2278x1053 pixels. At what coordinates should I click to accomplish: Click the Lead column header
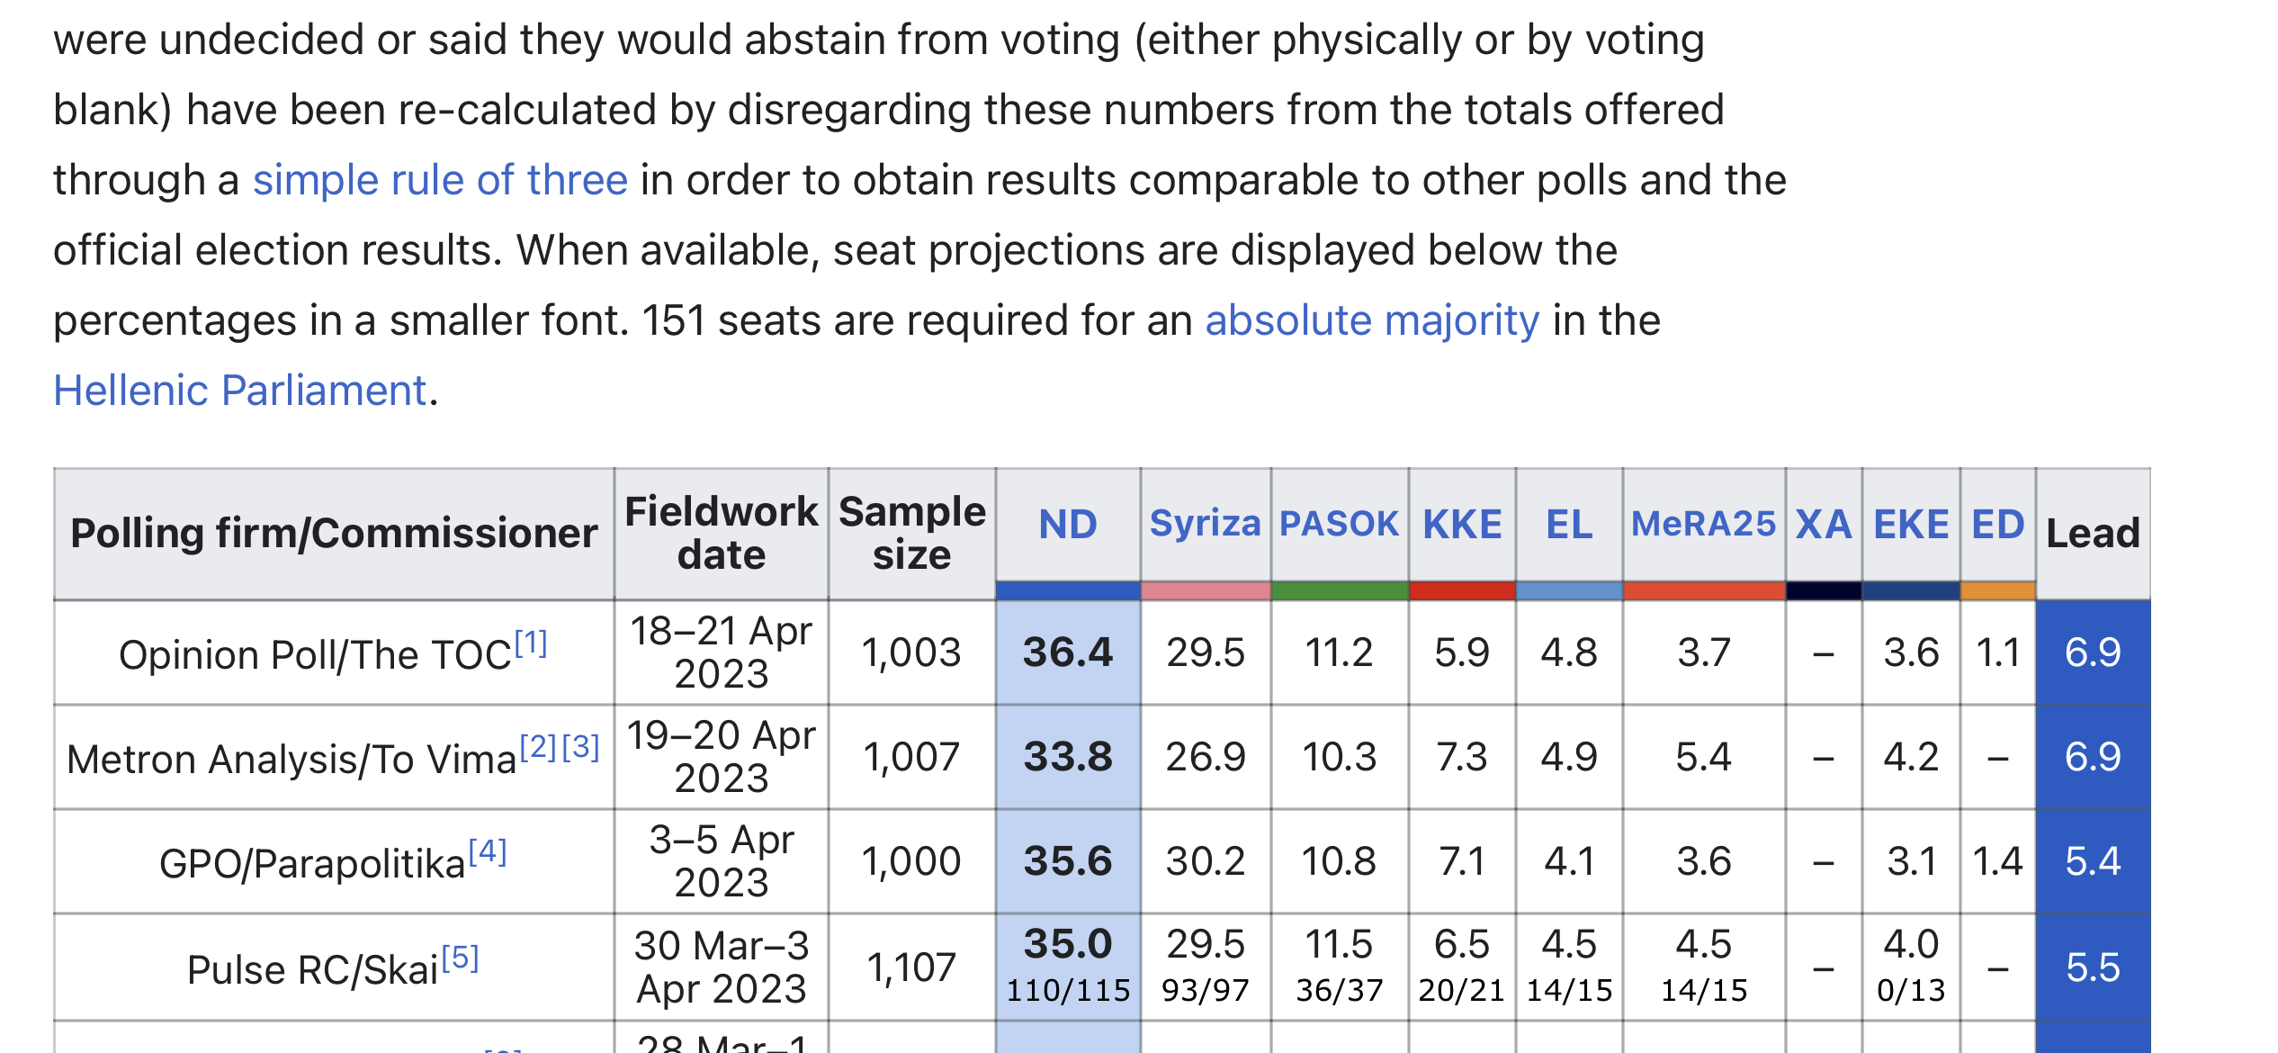[x=2093, y=533]
